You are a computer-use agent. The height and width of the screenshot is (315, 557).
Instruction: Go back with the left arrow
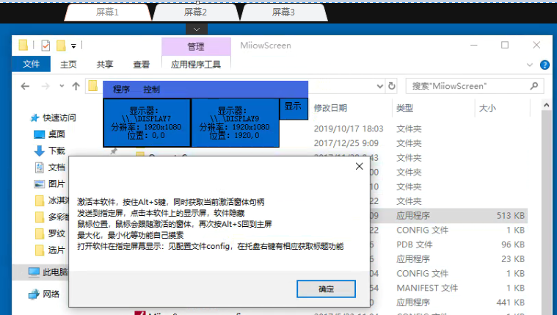click(x=25, y=86)
